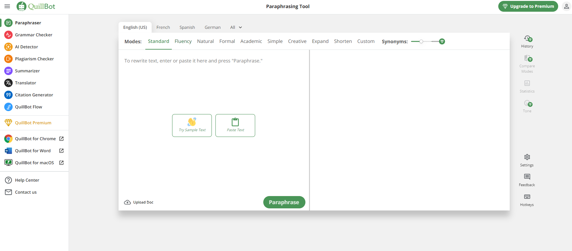Click Upgrade to Premium button

[528, 6]
